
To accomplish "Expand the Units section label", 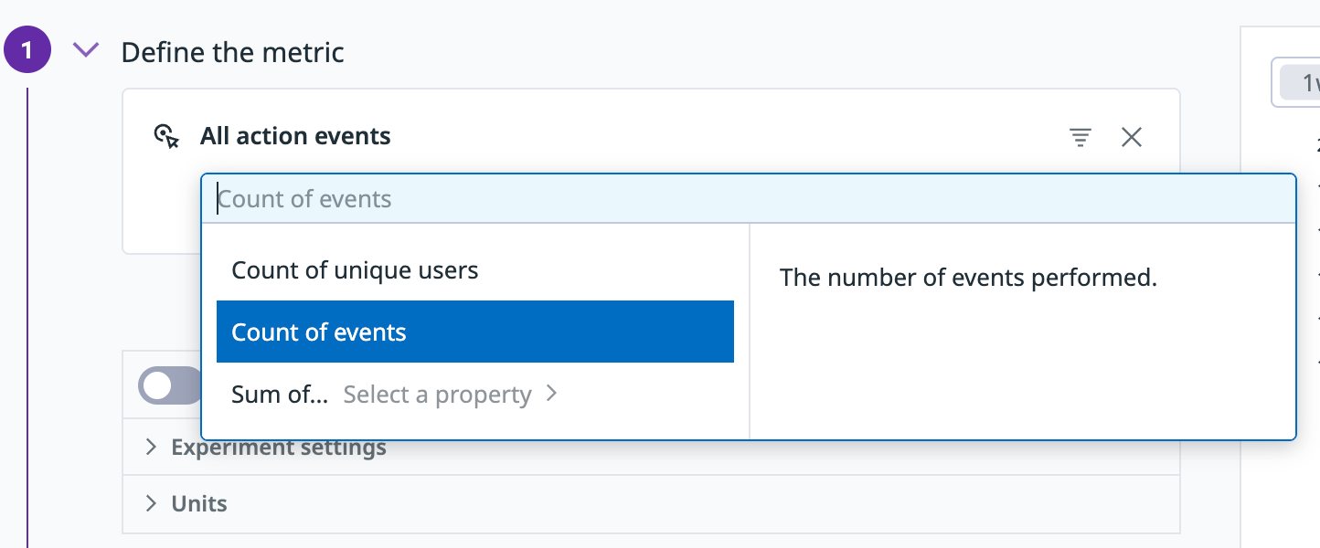I will (199, 504).
